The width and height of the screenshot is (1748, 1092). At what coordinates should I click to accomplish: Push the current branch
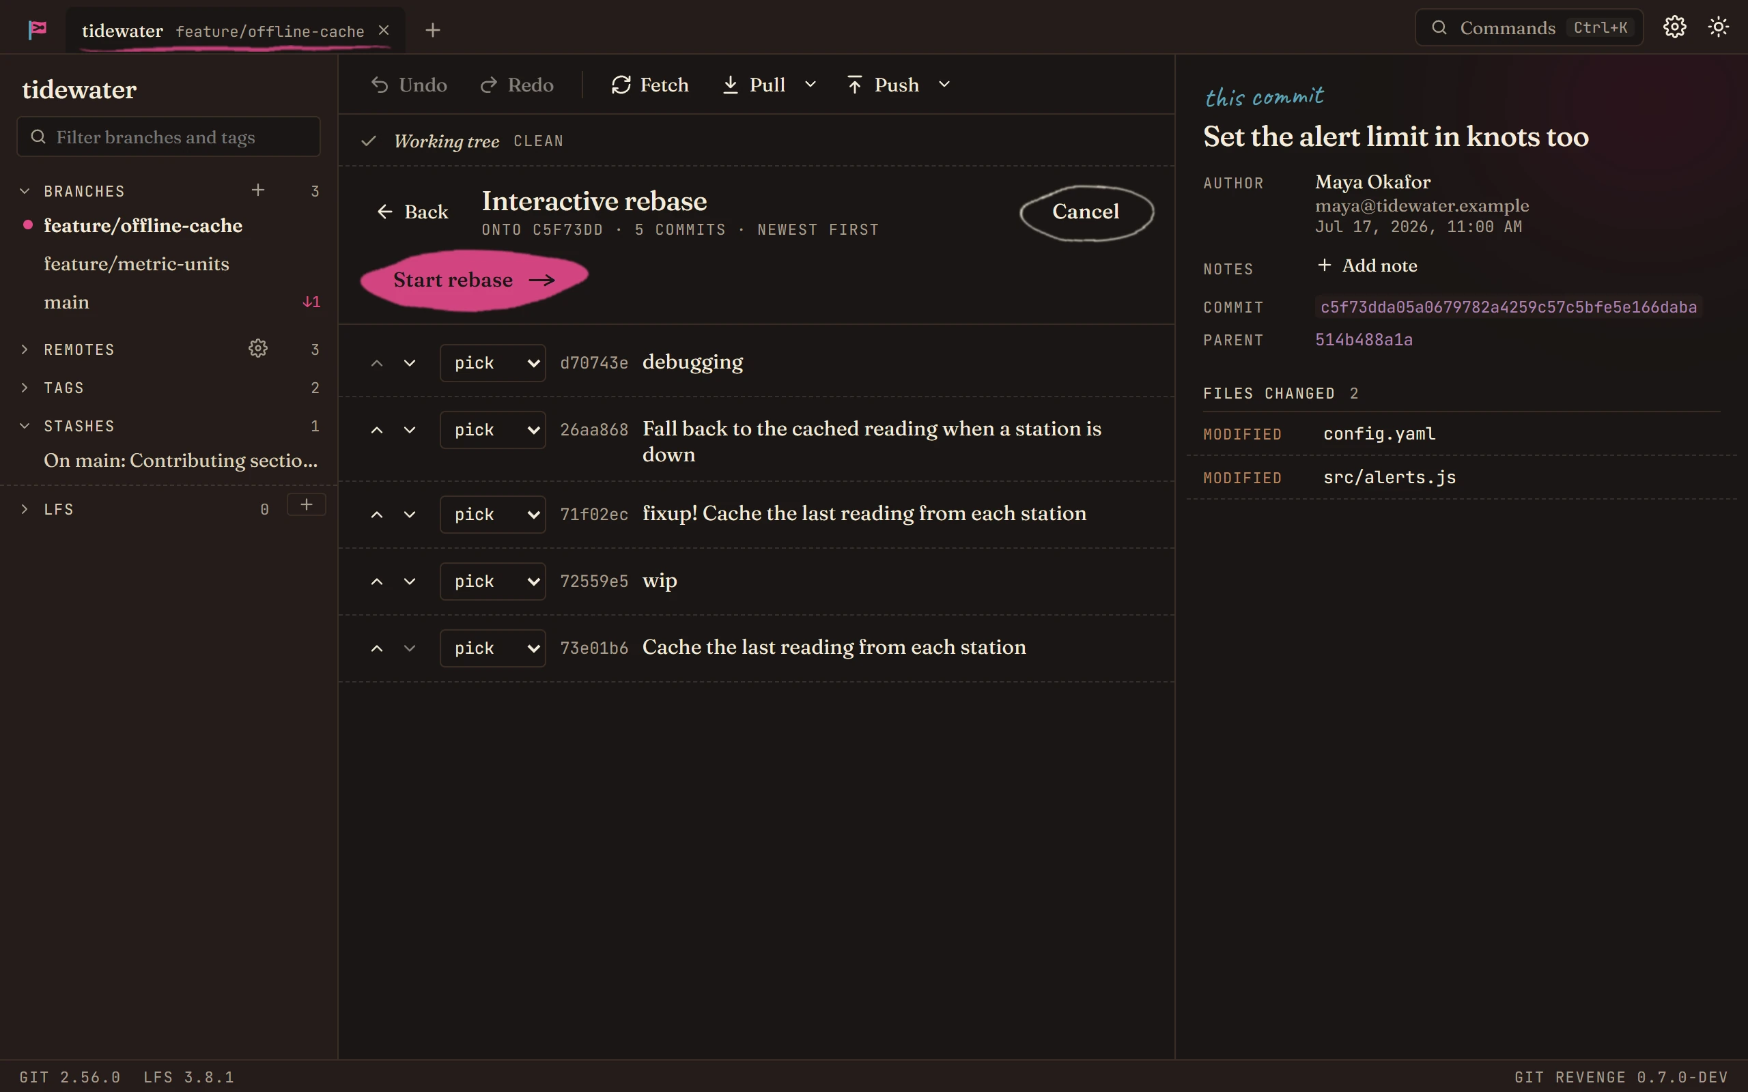(883, 85)
